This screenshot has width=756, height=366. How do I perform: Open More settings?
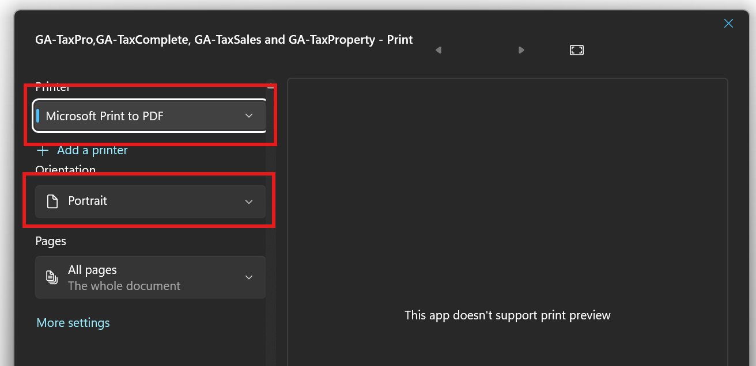[x=73, y=323]
